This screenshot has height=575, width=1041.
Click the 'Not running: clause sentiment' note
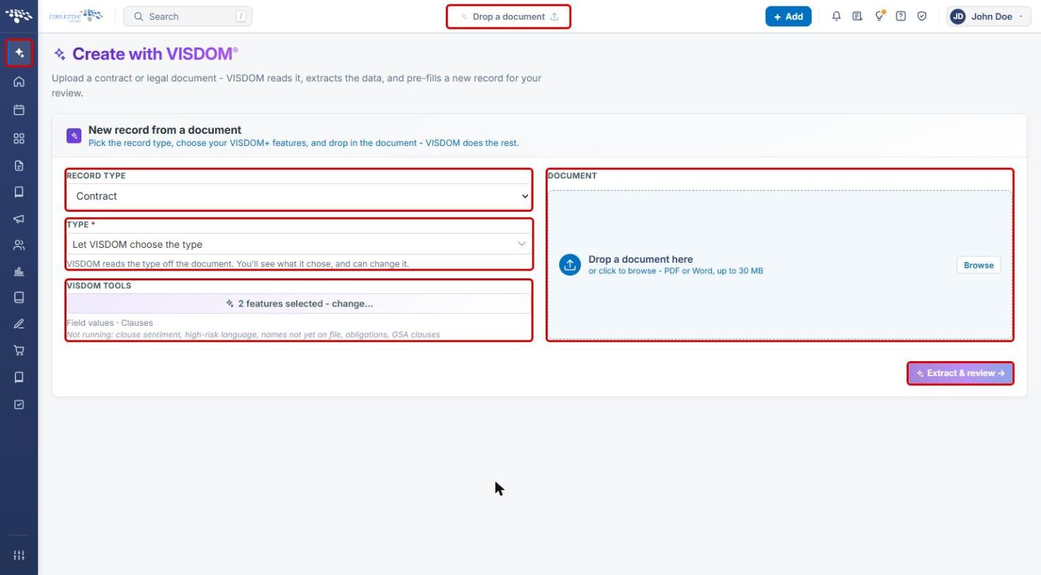[253, 334]
